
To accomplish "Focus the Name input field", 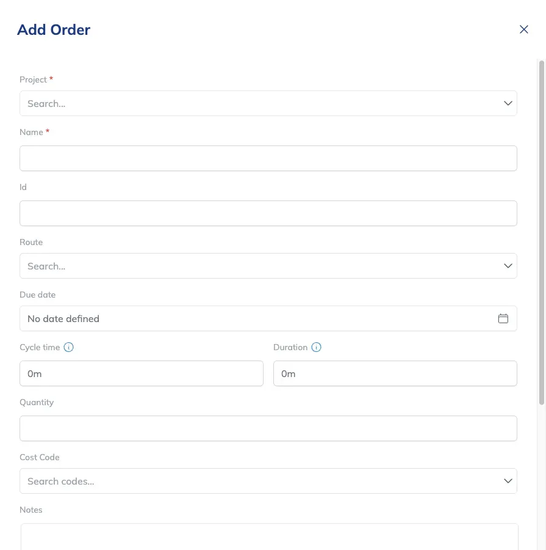I will pos(268,158).
